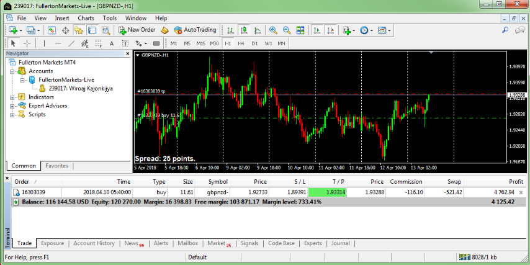Close the Navigator panel

(128, 53)
